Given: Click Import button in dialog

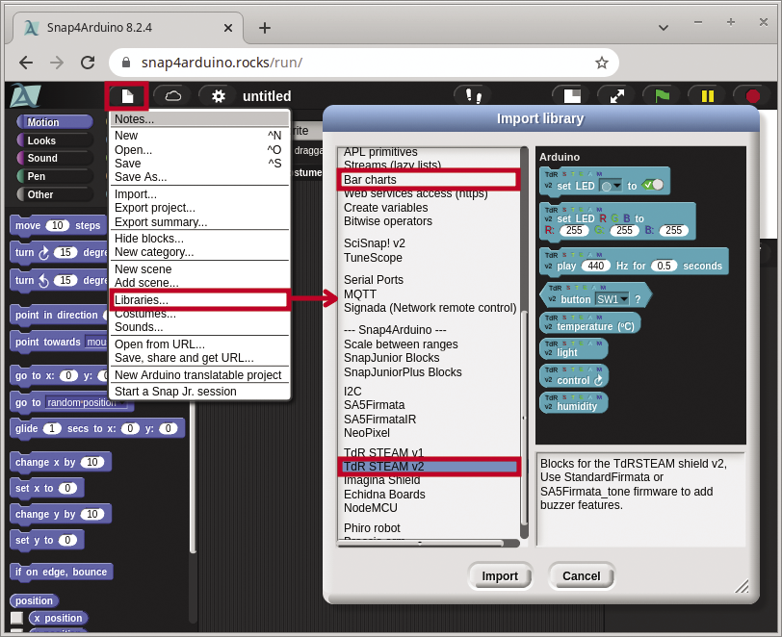Looking at the screenshot, I should coord(500,576).
